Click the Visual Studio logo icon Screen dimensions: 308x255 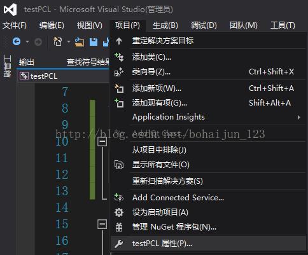[x=10, y=10]
